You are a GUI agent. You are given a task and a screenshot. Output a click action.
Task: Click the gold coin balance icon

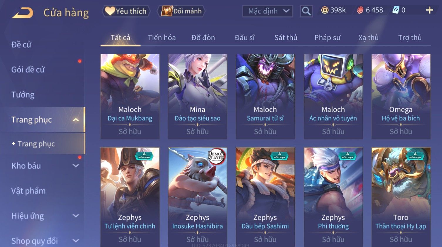pos(325,10)
